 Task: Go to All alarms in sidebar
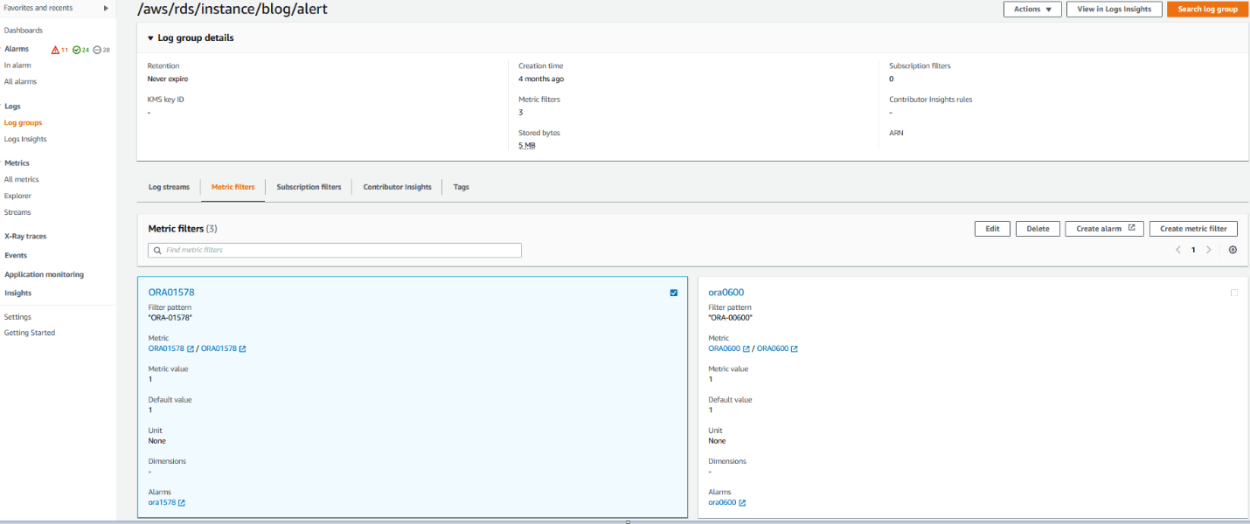tap(21, 82)
